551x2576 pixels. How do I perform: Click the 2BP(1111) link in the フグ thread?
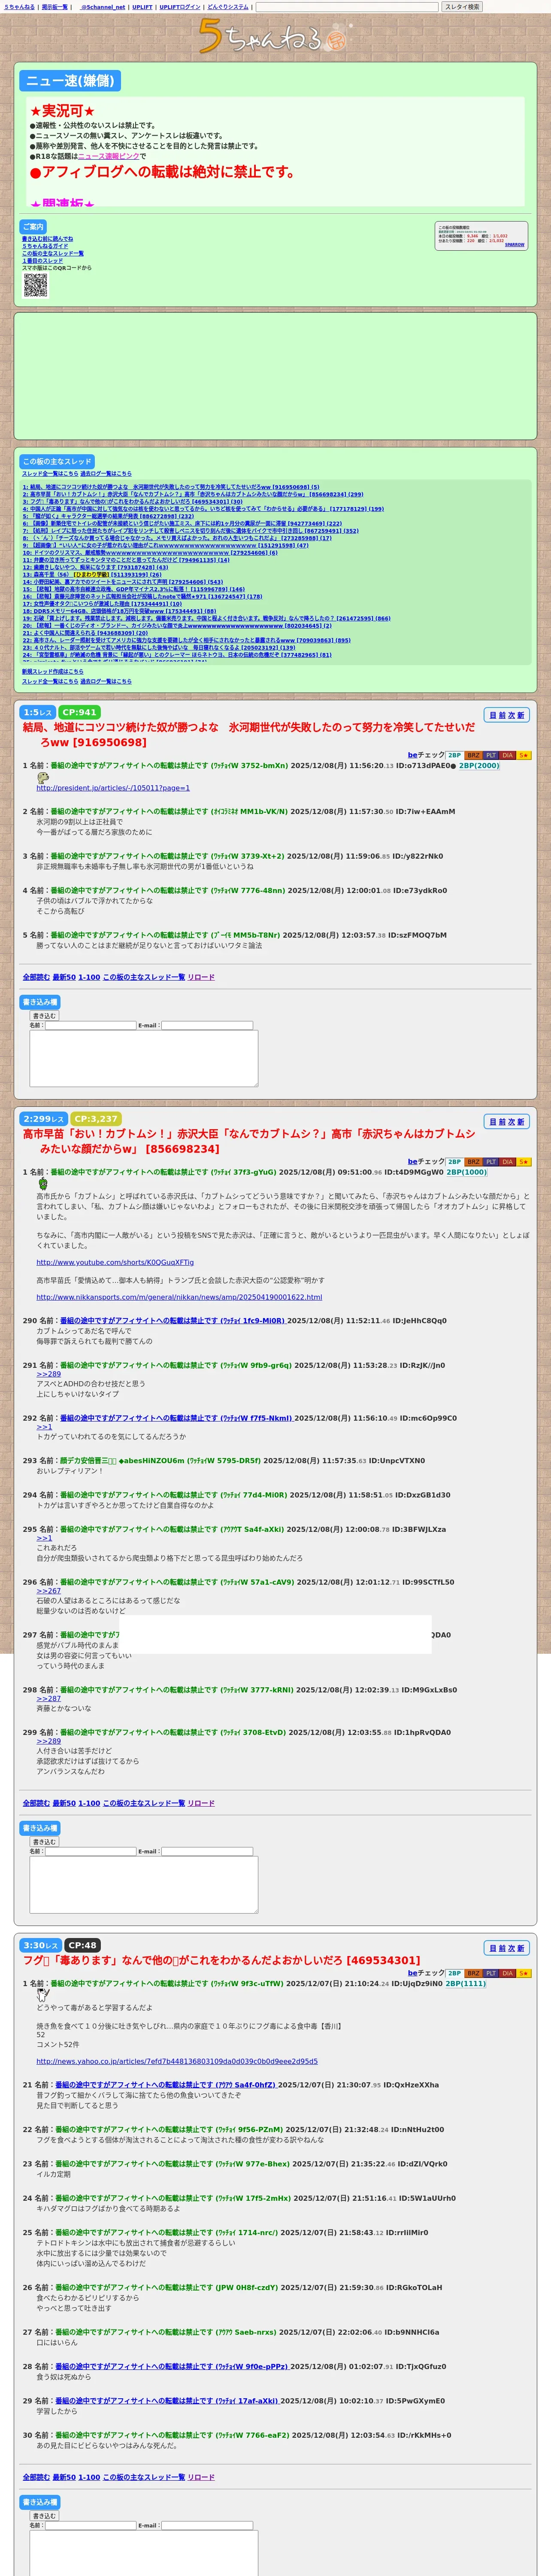tap(466, 1983)
